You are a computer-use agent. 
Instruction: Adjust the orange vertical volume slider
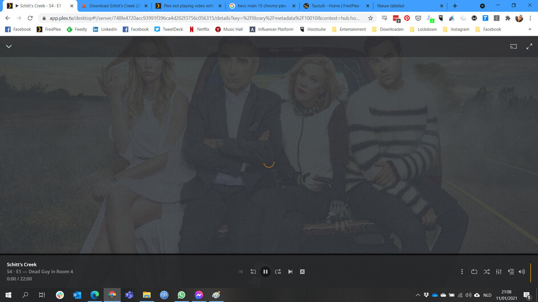tap(531, 272)
